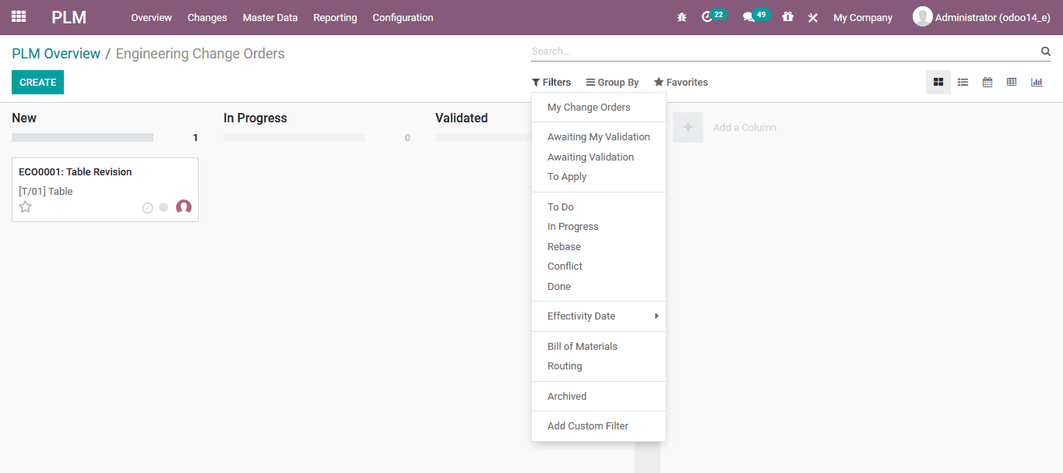Click the [T/01] Table product text
Image resolution: width=1063 pixels, height=473 pixels.
tap(46, 192)
